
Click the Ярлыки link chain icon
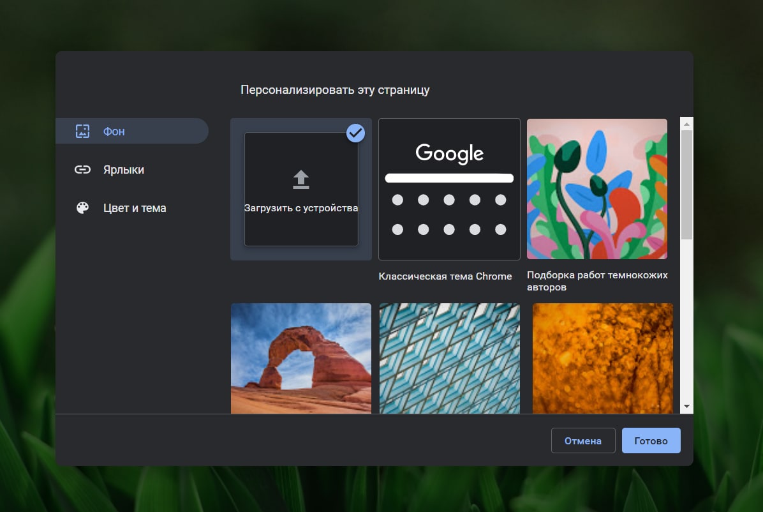pos(83,170)
